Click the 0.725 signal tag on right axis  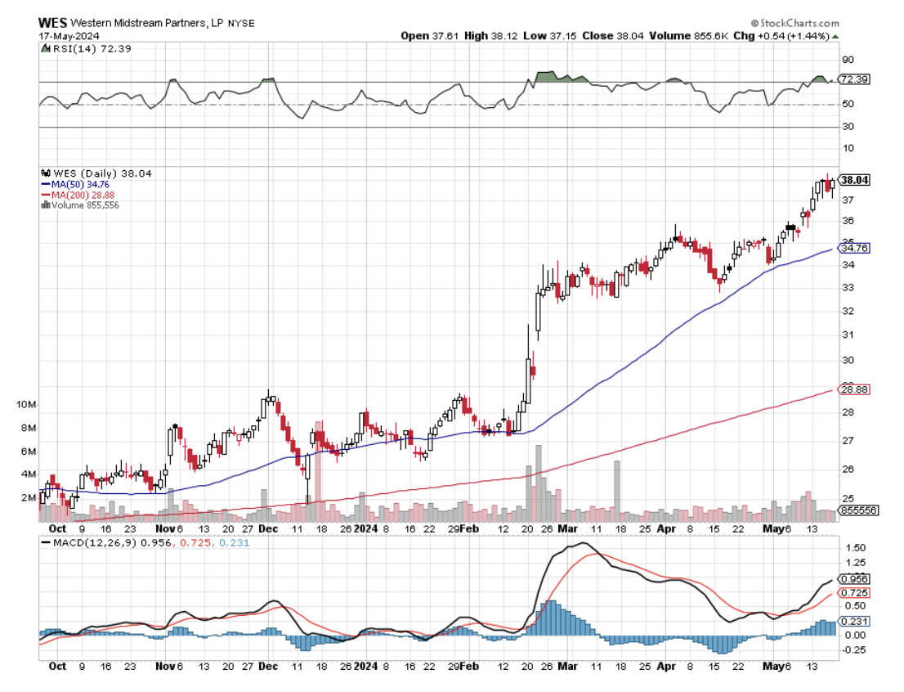(x=854, y=593)
